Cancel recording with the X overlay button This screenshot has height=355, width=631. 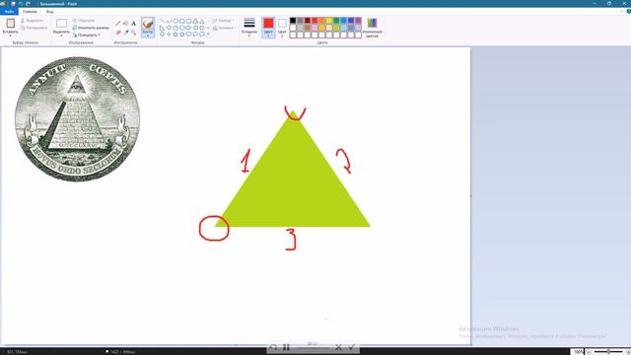click(338, 347)
